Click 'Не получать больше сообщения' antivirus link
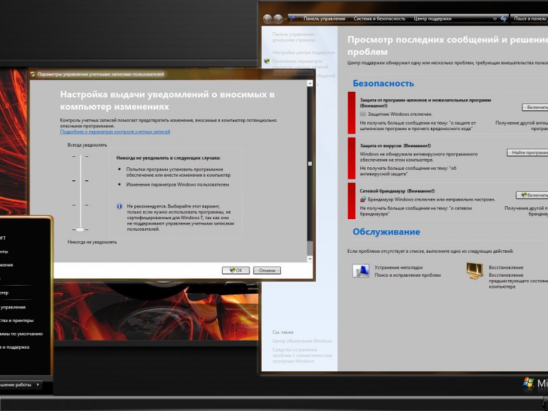This screenshot has width=548, height=411. [x=408, y=171]
